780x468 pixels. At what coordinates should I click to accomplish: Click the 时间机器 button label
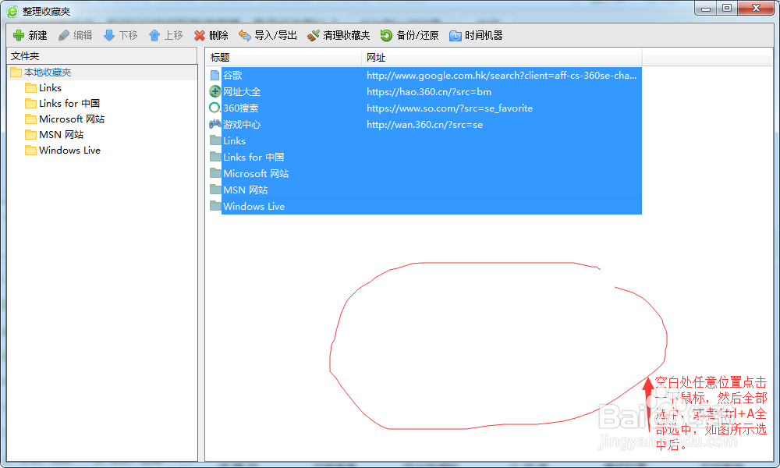(484, 35)
